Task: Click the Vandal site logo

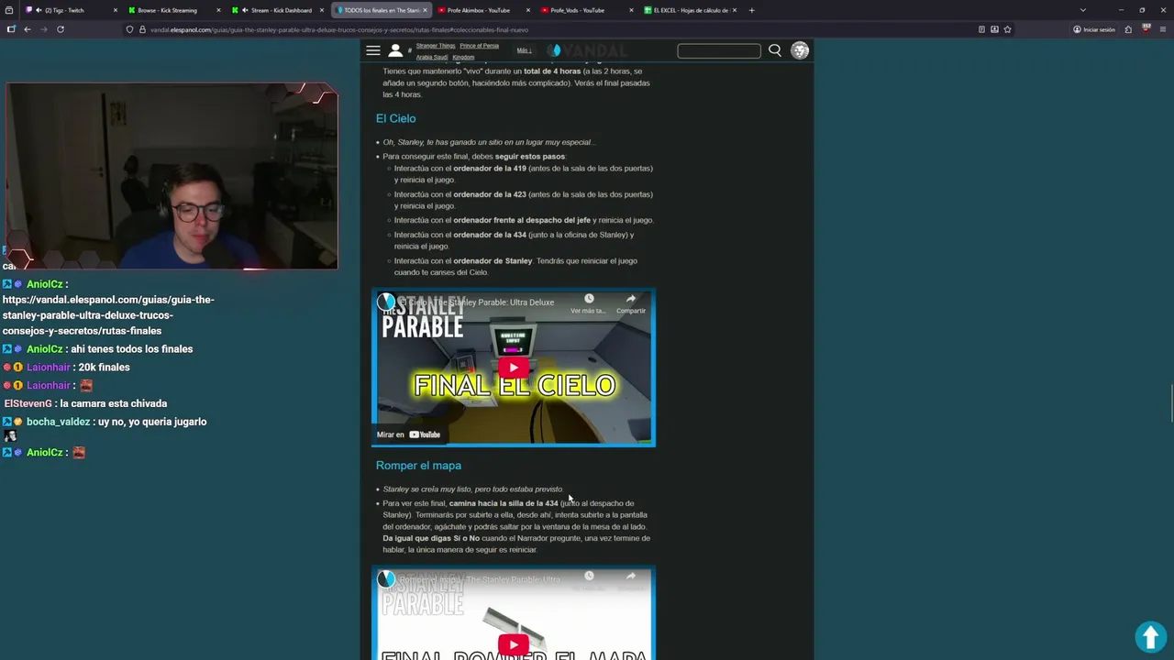Action: click(x=587, y=50)
